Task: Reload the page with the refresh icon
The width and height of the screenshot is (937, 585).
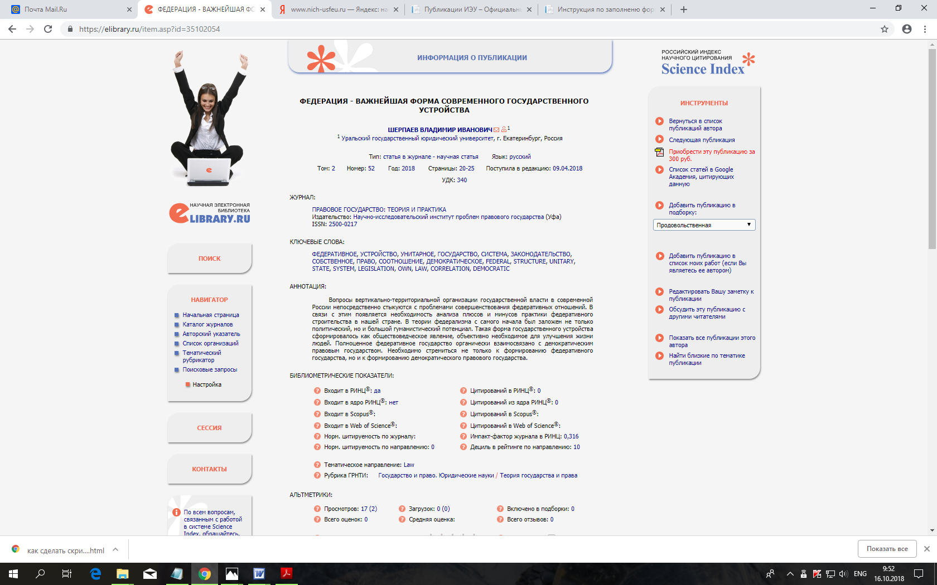Action: pyautogui.click(x=48, y=29)
